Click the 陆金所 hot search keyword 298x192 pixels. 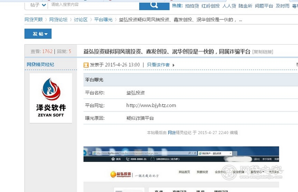(245, 6)
